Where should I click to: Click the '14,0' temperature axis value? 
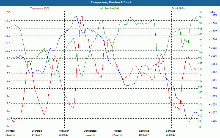tap(8, 21)
